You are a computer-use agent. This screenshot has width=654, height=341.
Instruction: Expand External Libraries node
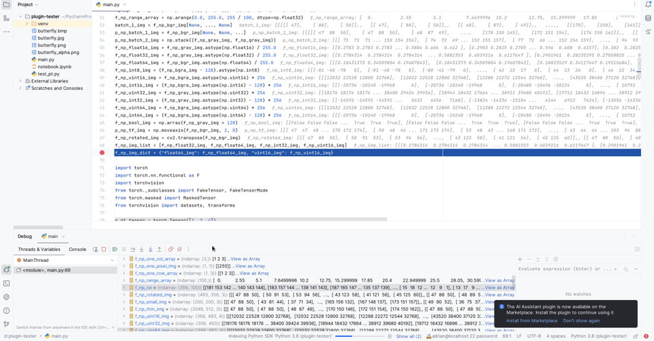tap(20, 81)
